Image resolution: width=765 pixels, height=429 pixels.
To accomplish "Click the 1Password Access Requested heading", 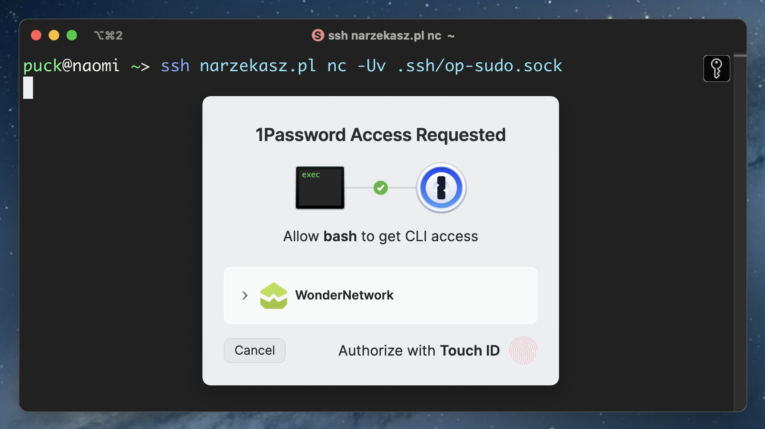I will pyautogui.click(x=380, y=135).
